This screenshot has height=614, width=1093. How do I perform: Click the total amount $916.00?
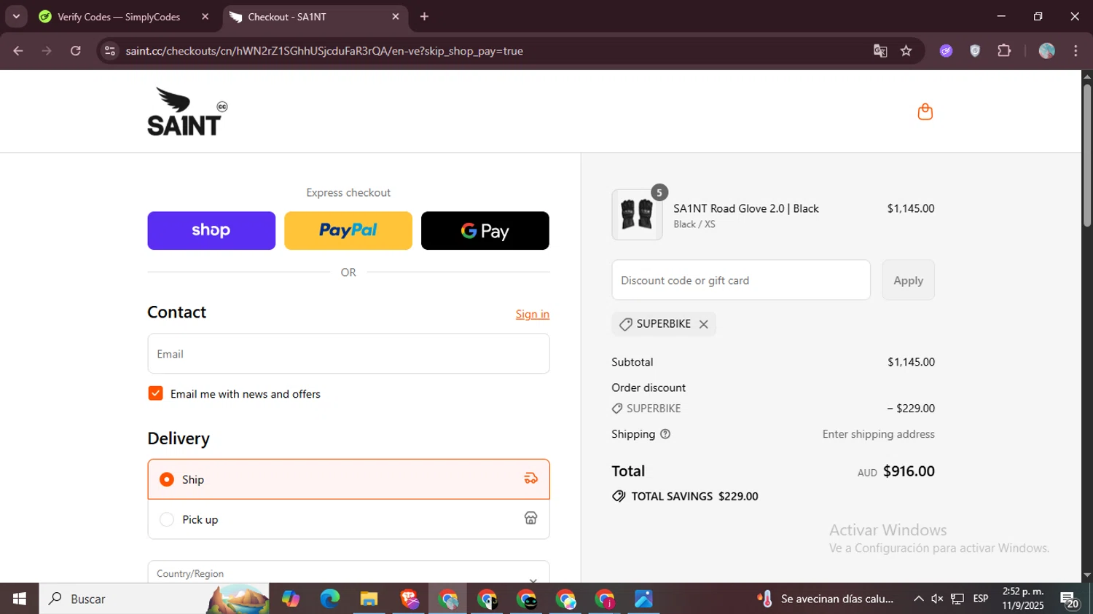click(x=909, y=471)
